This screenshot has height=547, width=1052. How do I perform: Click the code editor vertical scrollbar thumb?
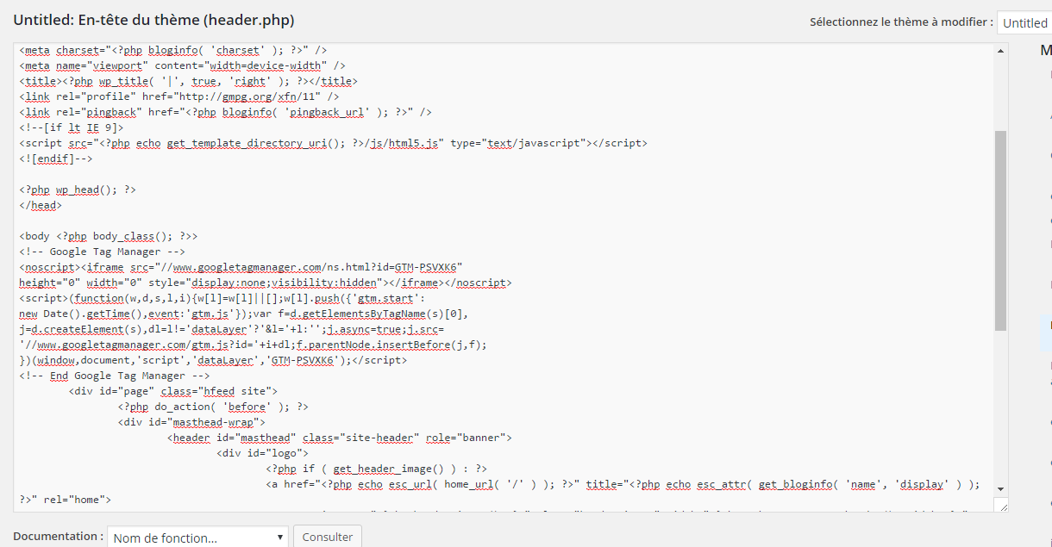point(1000,230)
